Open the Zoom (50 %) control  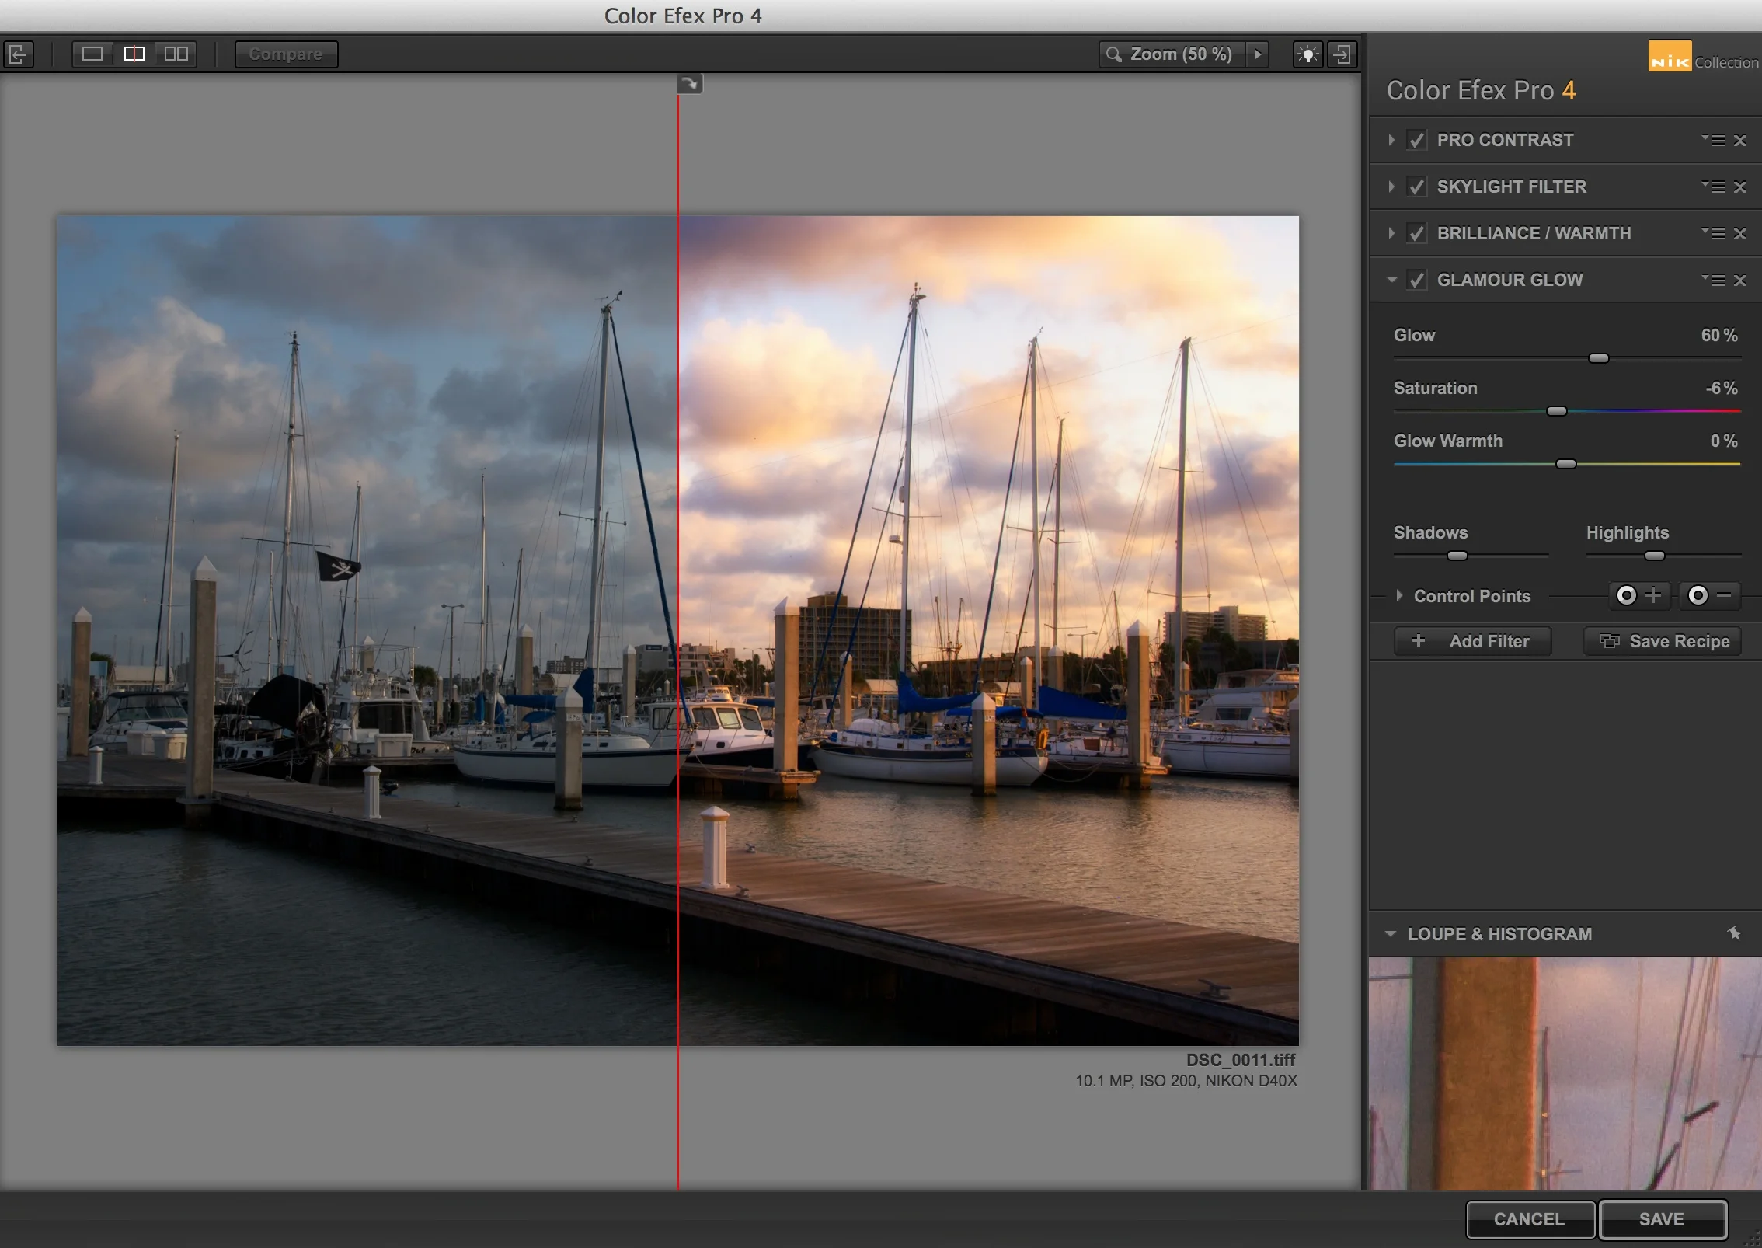pos(1172,54)
